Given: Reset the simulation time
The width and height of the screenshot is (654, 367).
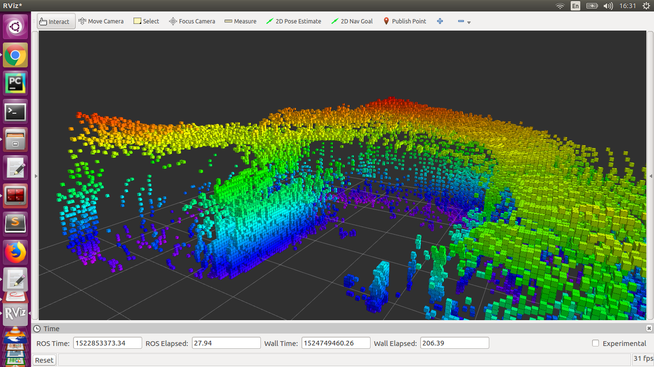Looking at the screenshot, I should click(x=44, y=360).
